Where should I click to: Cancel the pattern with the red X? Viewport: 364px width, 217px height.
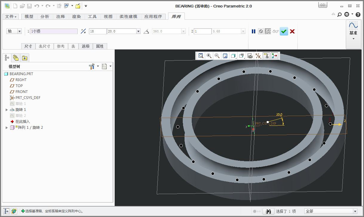[x=292, y=31]
